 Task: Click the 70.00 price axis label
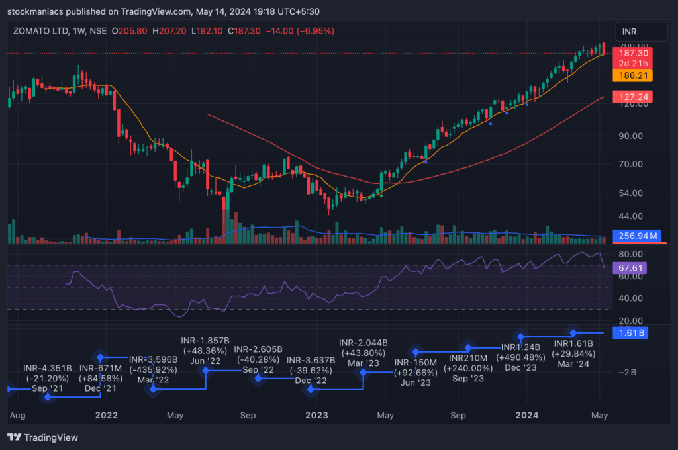[x=630, y=164]
